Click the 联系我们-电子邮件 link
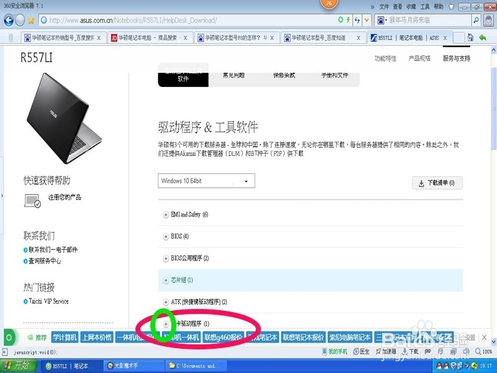This screenshot has width=497, height=373. tap(53, 250)
